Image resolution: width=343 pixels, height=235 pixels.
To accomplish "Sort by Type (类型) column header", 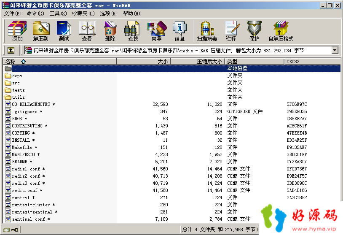I will click(255, 62).
